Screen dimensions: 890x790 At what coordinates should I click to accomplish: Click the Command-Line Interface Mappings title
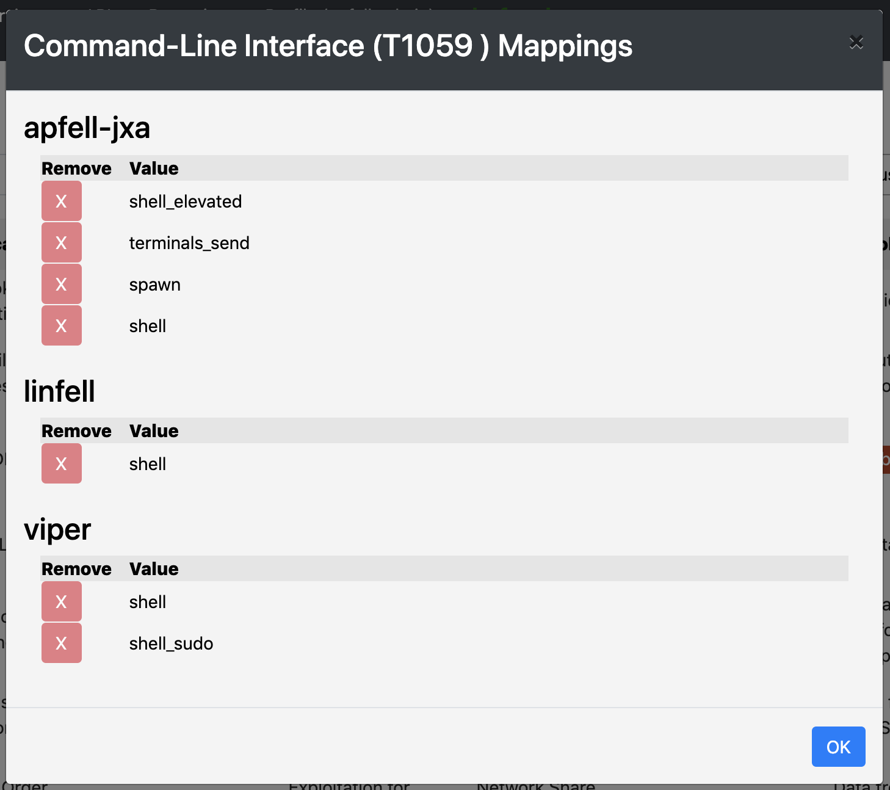328,46
